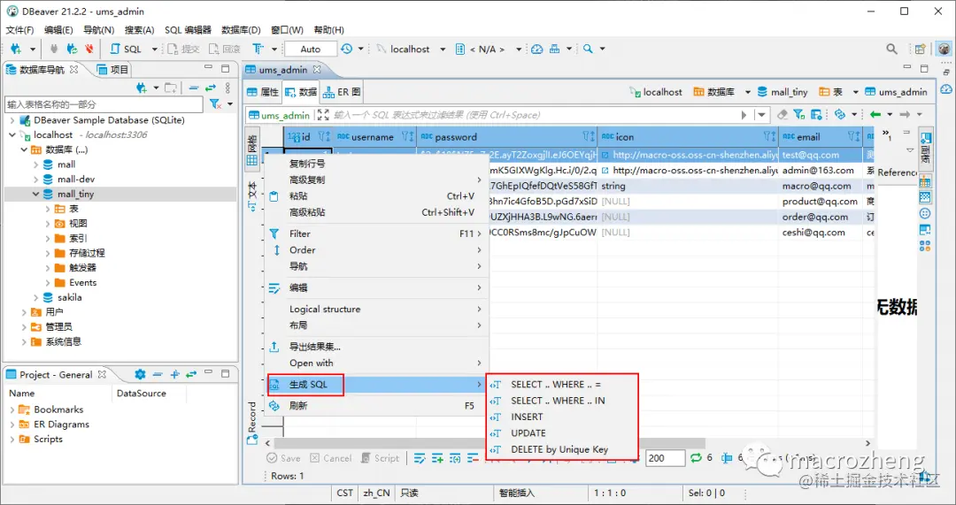The height and width of the screenshot is (505, 956).
Task: Click the green back arrow in data toolbar
Action: 875,114
